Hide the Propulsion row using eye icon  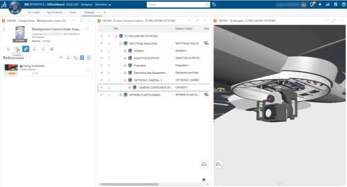(101, 65)
